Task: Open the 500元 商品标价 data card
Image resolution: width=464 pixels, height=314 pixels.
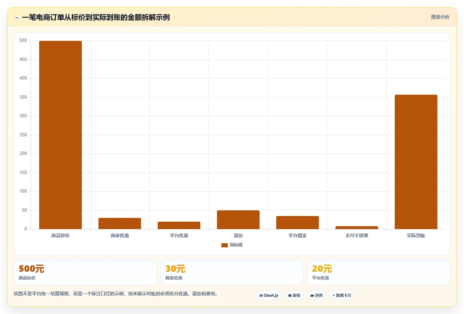Action: (x=85, y=272)
